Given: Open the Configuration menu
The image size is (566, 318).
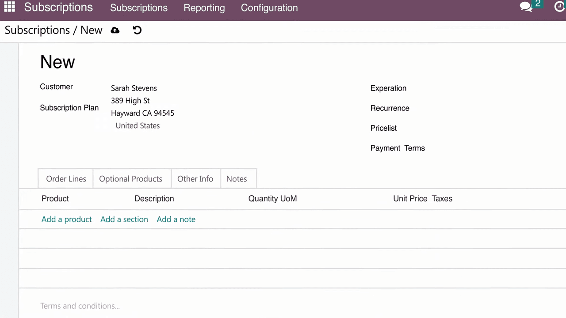Looking at the screenshot, I should click(269, 8).
